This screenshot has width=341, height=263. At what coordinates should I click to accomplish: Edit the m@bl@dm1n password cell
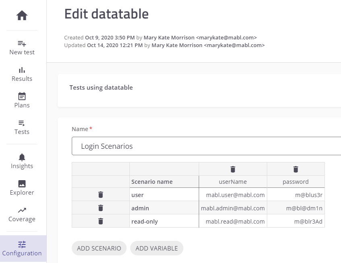pos(295,208)
